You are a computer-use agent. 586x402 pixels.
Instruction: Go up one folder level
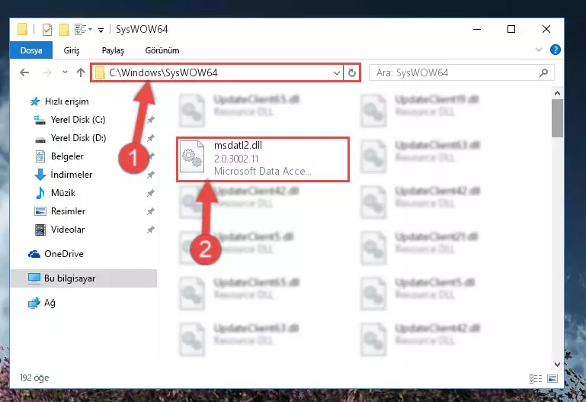(81, 72)
